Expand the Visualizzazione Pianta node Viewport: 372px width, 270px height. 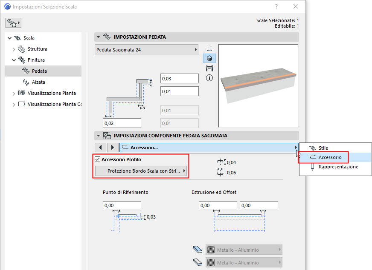click(x=14, y=94)
